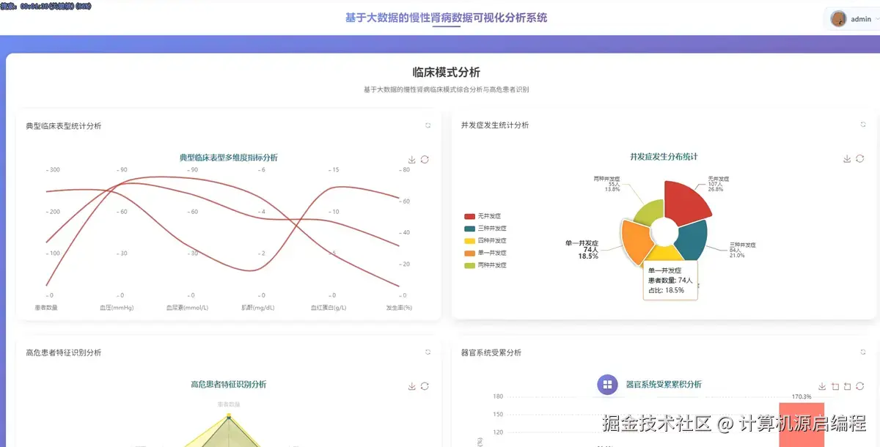Click the 血红蛋白(g/L) axis label

(329, 308)
